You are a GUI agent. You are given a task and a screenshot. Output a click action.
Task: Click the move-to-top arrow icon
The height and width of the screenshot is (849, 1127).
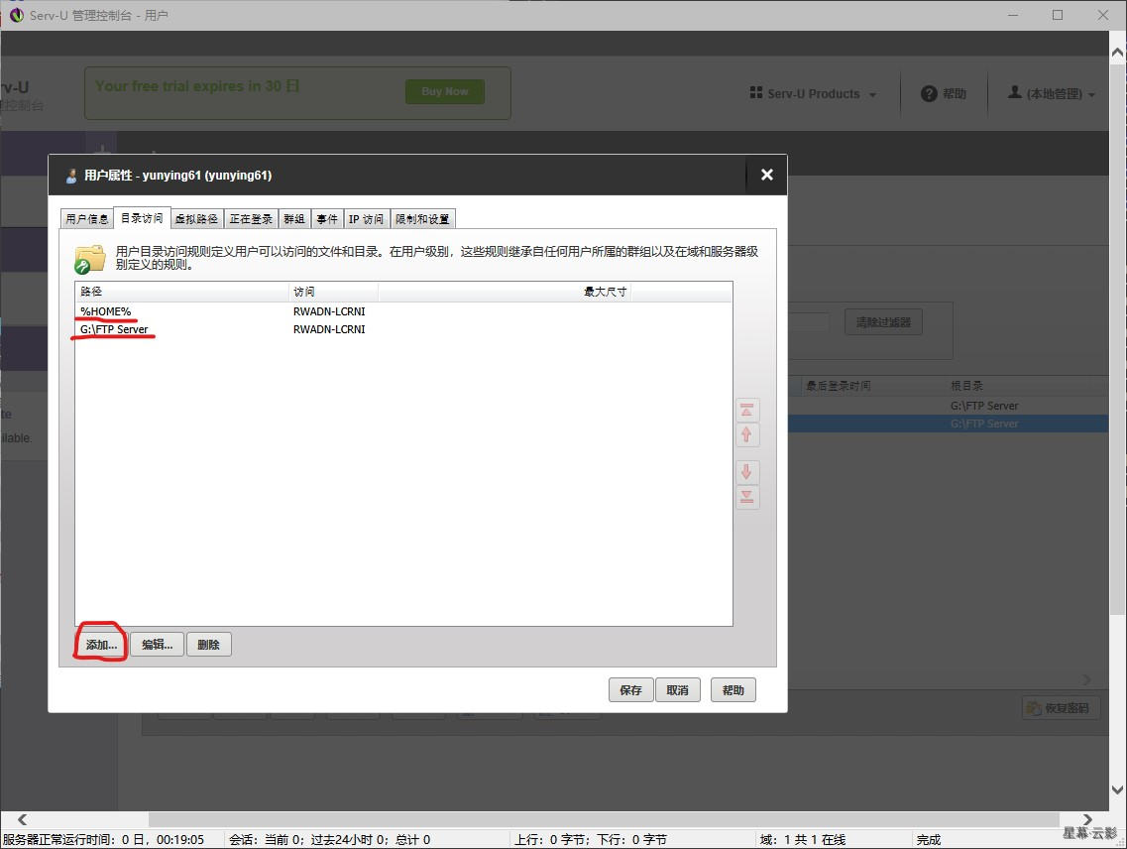747,411
